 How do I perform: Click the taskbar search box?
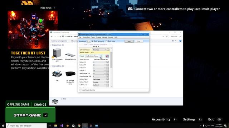[x=26, y=126]
